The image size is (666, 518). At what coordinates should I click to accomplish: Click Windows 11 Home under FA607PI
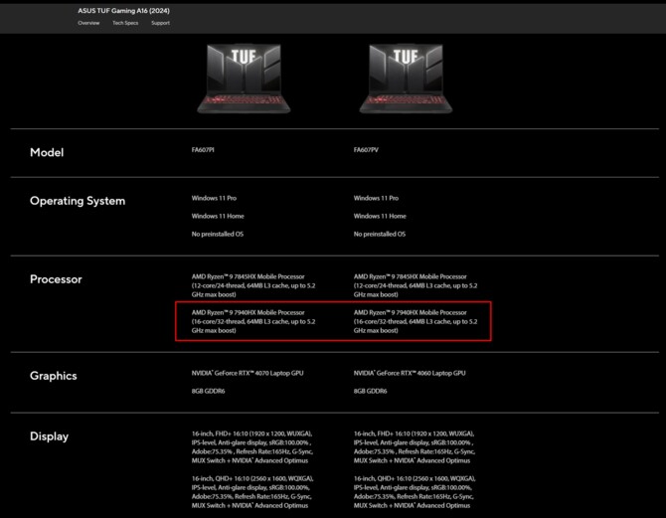point(218,216)
